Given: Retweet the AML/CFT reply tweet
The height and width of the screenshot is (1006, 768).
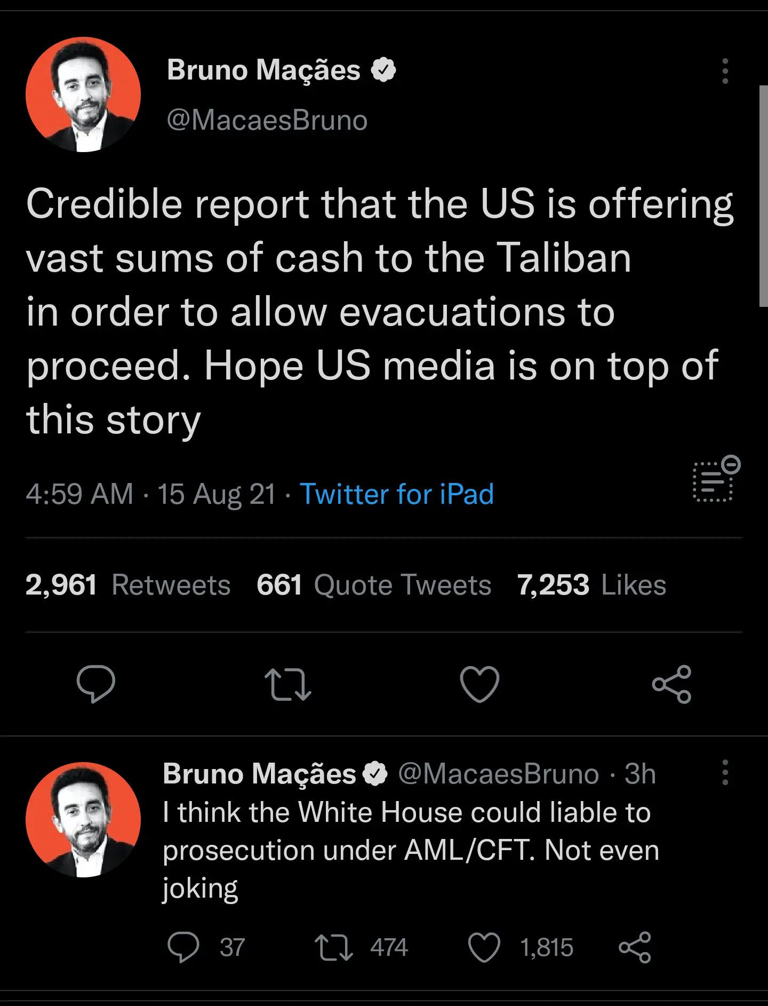Looking at the screenshot, I should click(x=334, y=947).
